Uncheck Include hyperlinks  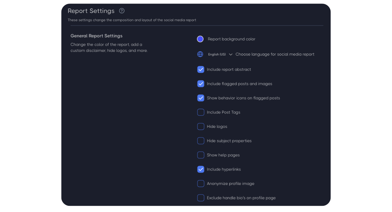coord(201,169)
